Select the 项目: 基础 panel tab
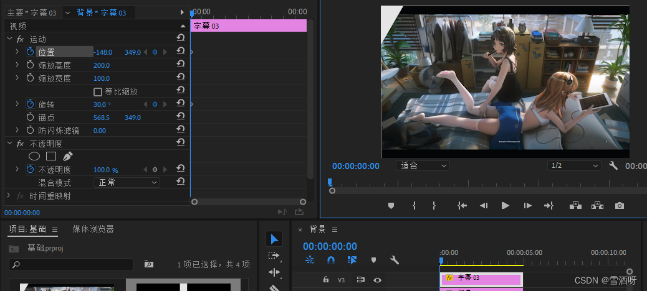The height and width of the screenshot is (291, 647). click(x=27, y=229)
